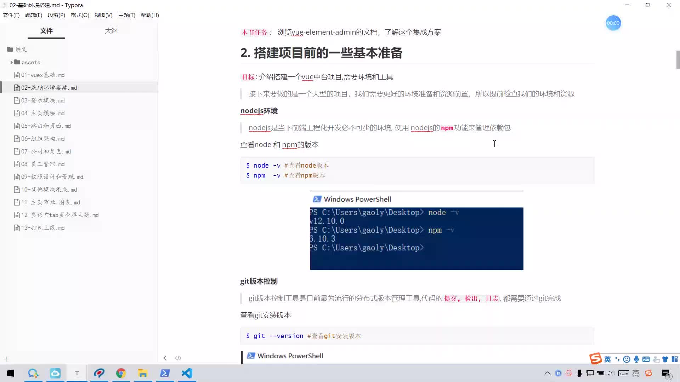Open the 主题(T) menu
680x382 pixels.
click(x=127, y=15)
